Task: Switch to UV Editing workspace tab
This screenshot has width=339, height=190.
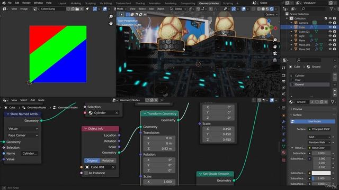Action: tap(106, 3)
